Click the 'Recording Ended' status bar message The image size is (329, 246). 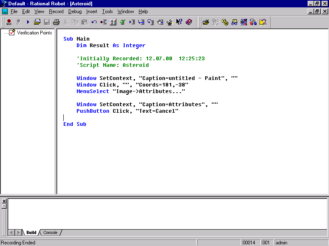coord(18,243)
